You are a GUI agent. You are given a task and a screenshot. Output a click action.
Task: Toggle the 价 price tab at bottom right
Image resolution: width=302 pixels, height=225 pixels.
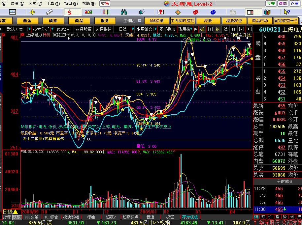270,217
